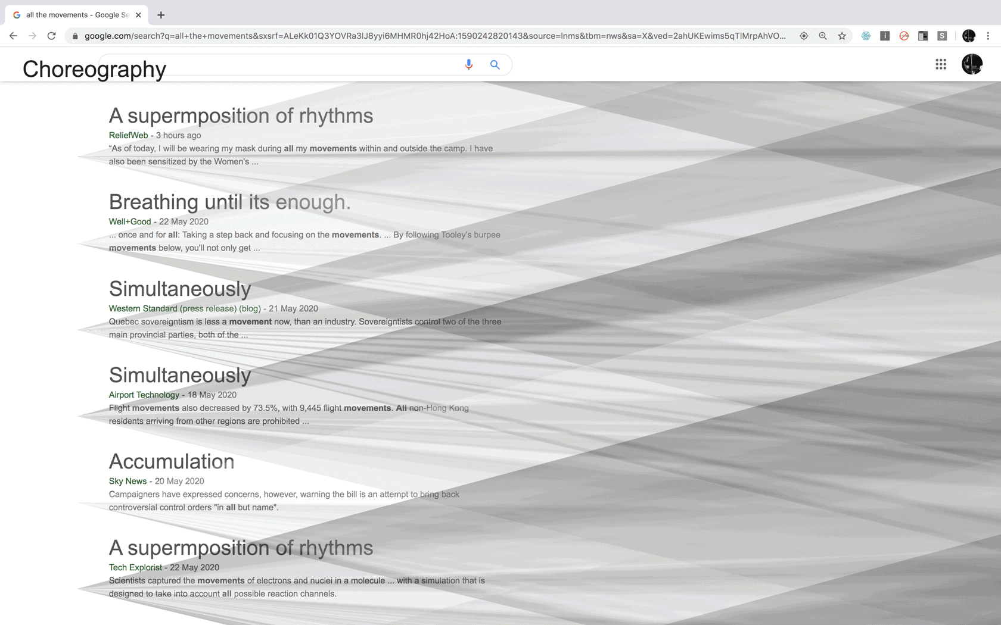
Task: Click the red circular extension icon
Action: click(904, 36)
